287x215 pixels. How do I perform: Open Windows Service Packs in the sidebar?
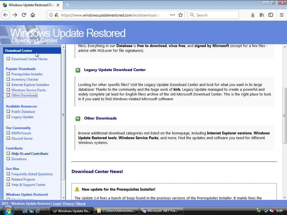pos(29,90)
